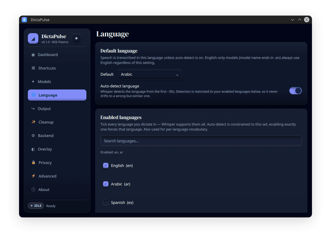Image resolution: width=331 pixels, height=240 pixels.
Task: Click the 'Enabled: en, ar' summary text
Action: point(112,152)
